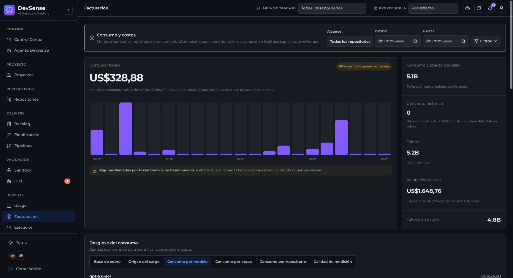This screenshot has height=278, width=513.
Task: Go to Agente DevSense
Action: [38, 50]
